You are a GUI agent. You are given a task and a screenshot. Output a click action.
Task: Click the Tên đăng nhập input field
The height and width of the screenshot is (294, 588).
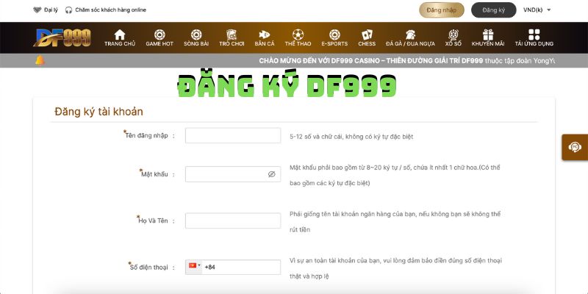(233, 135)
